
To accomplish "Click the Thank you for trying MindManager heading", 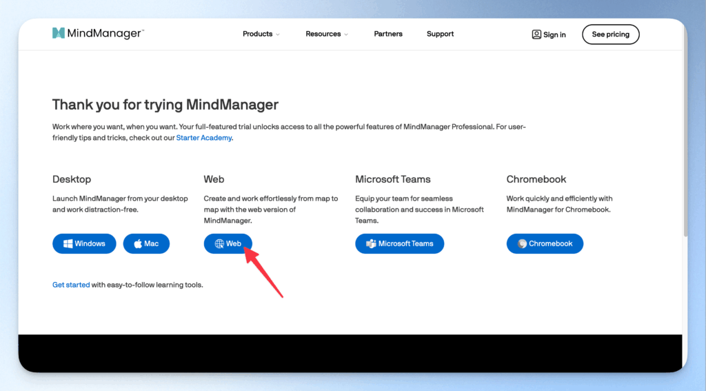I will coord(165,105).
